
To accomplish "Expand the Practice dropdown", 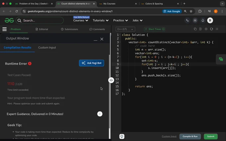I will pyautogui.click(x=121, y=21).
